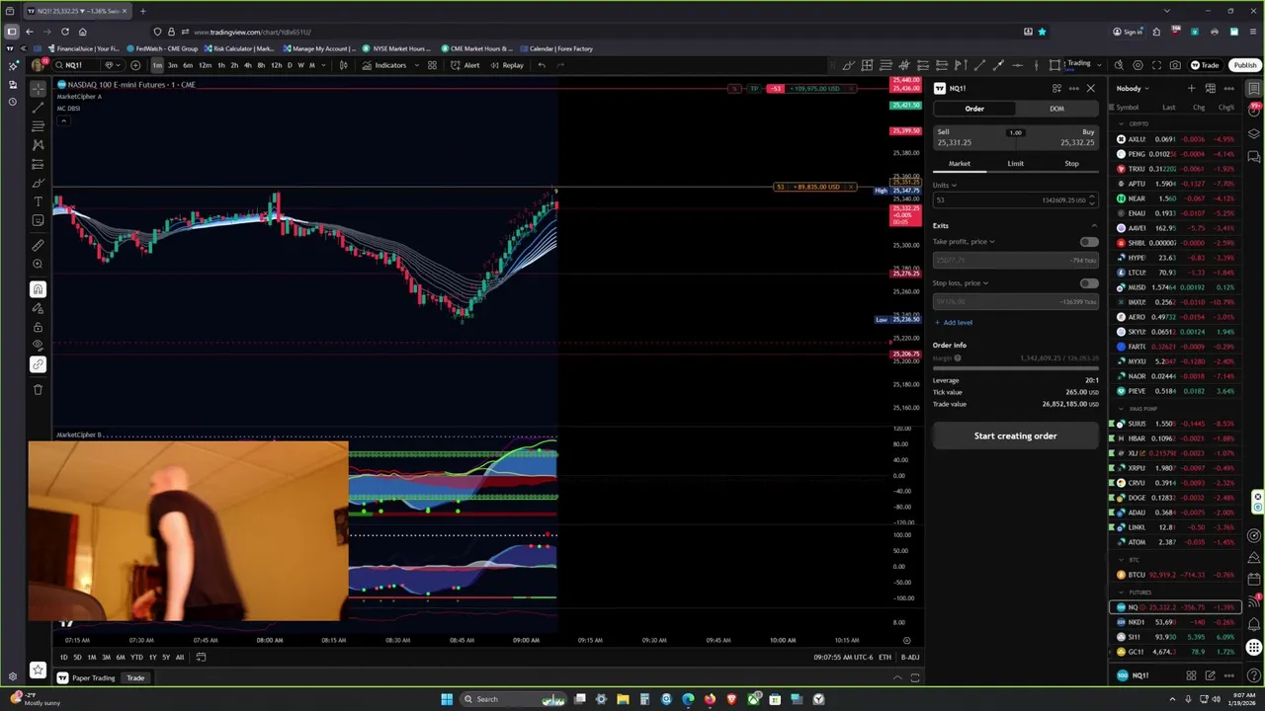This screenshot has width=1265, height=711.
Task: Open the Nobody watchlist dropdown
Action: tap(1133, 89)
